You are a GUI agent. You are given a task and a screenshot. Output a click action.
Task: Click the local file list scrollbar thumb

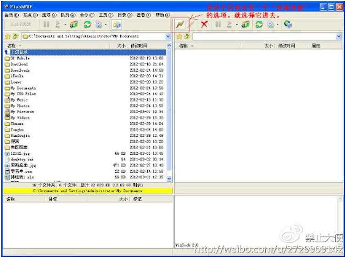tap(169, 110)
